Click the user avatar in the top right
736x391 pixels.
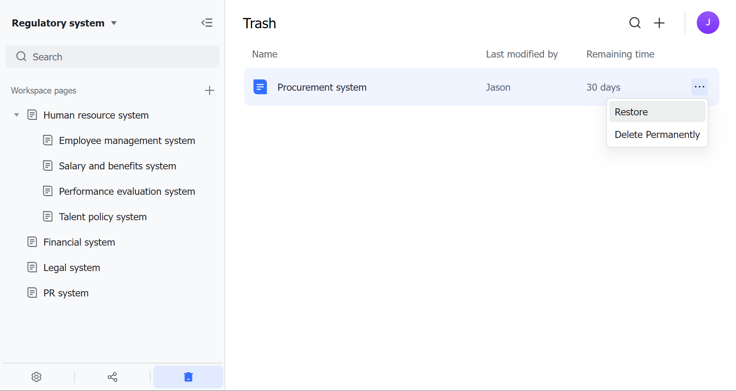708,22
